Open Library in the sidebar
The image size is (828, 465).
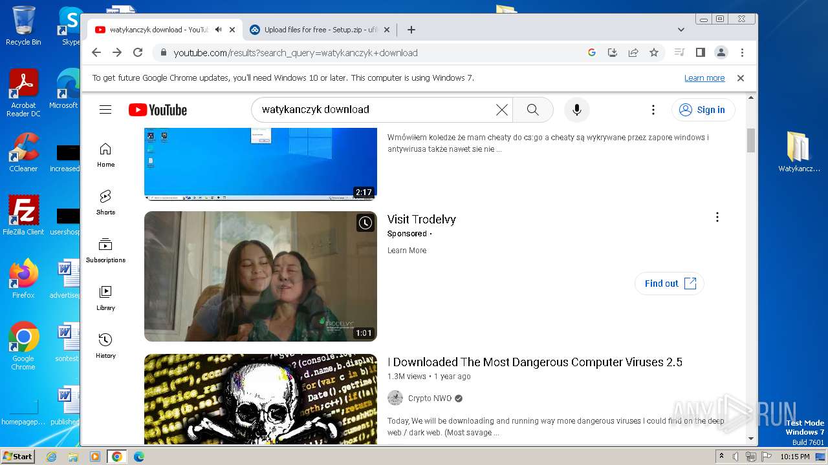pyautogui.click(x=105, y=298)
